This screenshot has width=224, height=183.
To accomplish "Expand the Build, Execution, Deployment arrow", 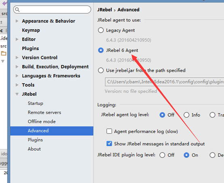I will point(17,67).
